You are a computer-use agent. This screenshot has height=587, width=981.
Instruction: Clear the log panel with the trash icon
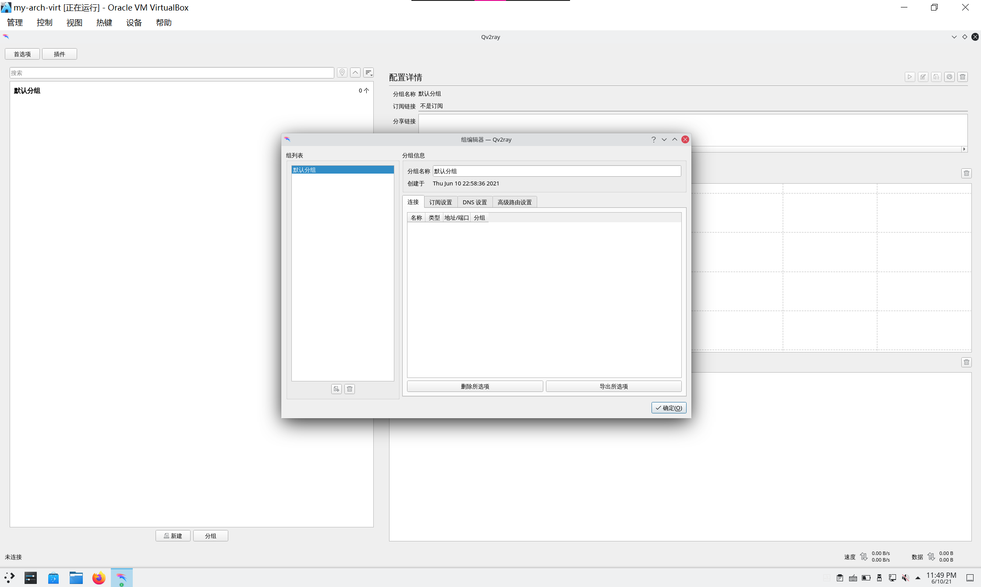[x=966, y=362]
